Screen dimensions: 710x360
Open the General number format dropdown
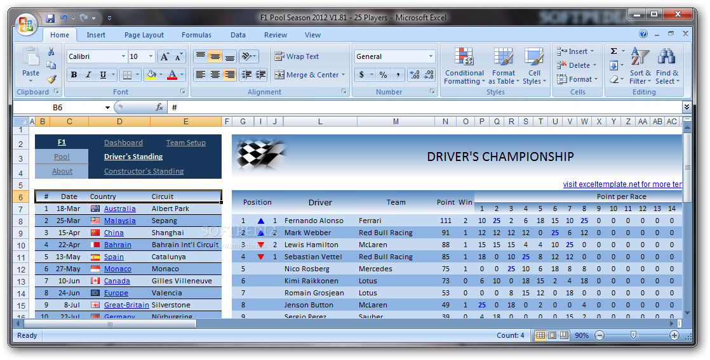[431, 56]
